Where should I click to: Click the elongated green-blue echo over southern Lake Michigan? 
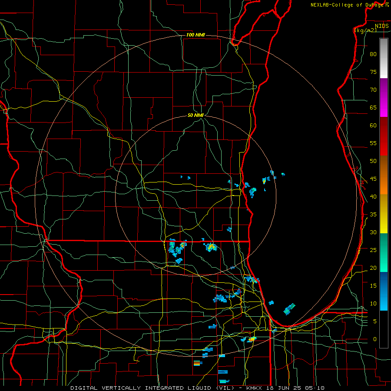tap(289, 309)
